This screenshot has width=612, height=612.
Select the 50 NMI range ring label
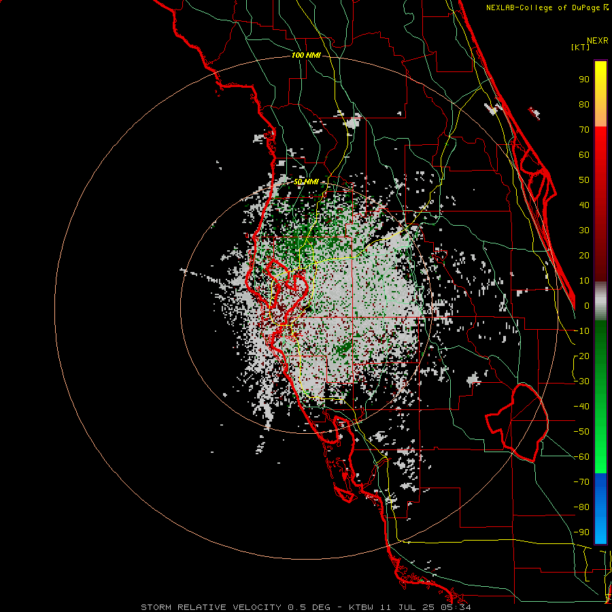coord(306,182)
